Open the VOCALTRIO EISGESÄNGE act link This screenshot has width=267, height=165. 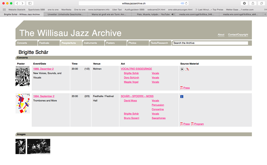136,69
